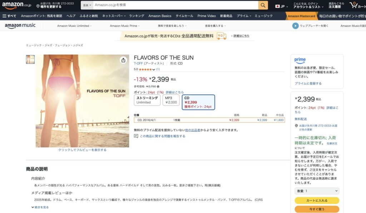This screenshot has height=213, width=366.
Task: Click the orange search magnifier button
Action: click(263, 5)
